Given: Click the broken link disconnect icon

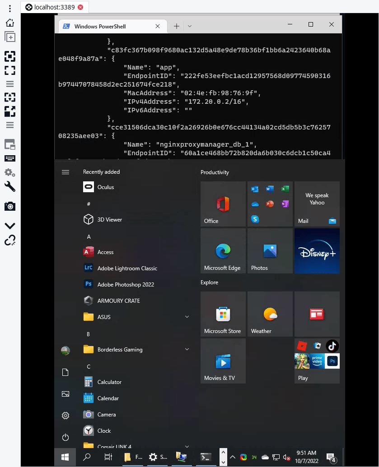Looking at the screenshot, I should coord(10,240).
